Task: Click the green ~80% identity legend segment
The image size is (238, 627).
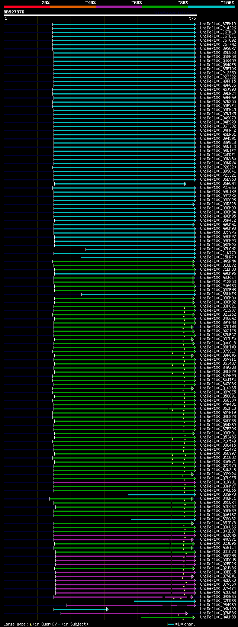Action: point(165,7)
